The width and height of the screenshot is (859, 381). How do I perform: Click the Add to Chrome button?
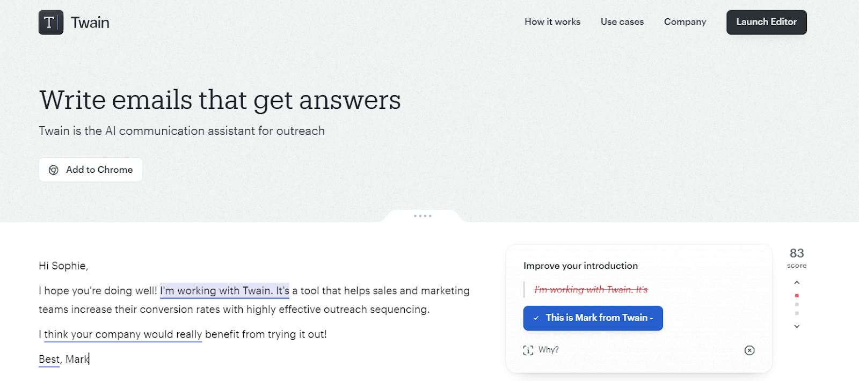(91, 170)
